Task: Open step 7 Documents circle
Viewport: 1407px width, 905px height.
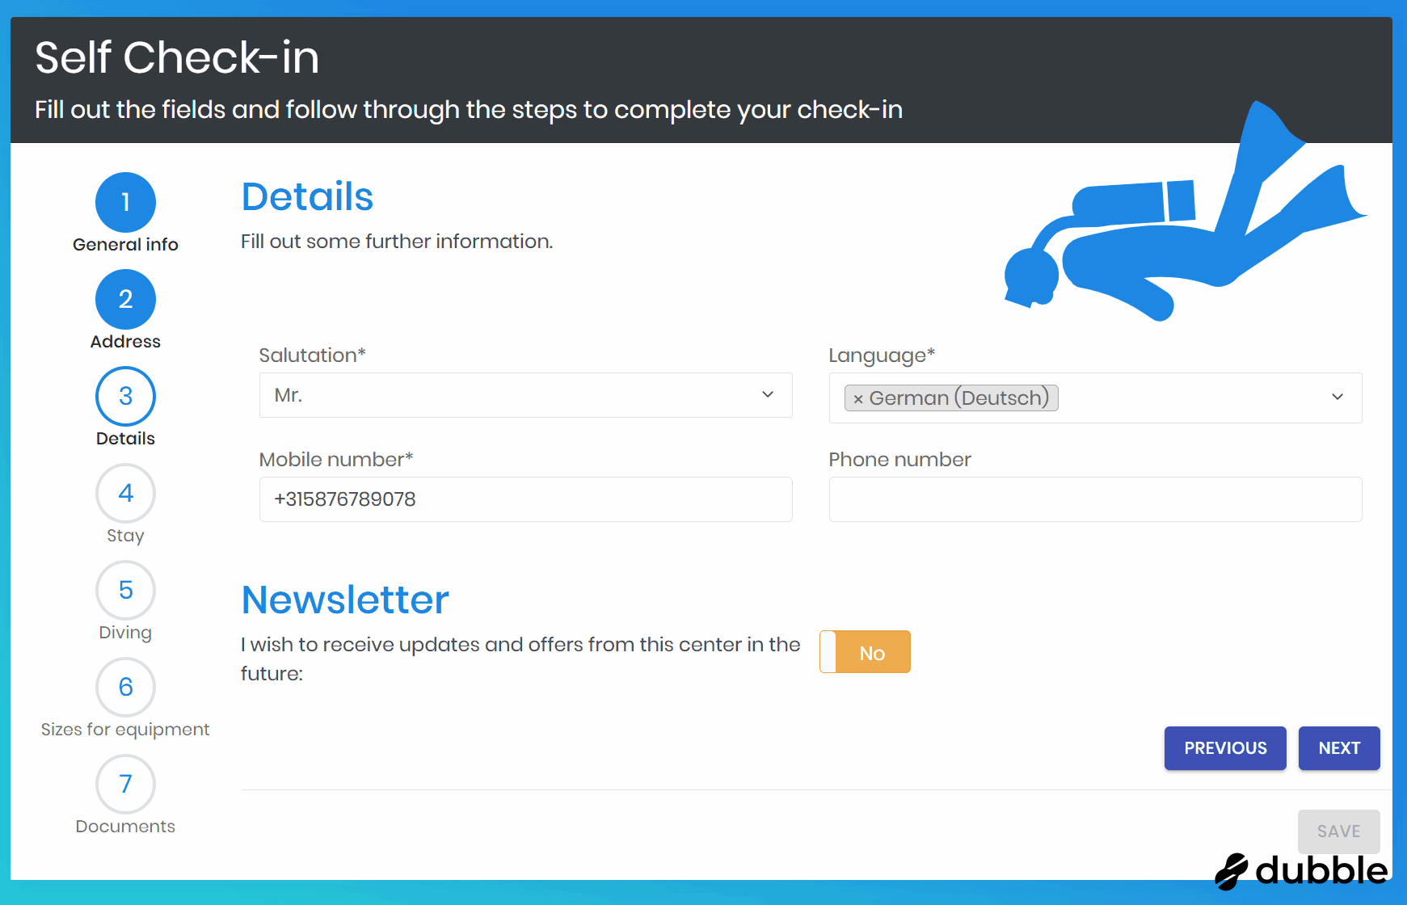Action: 125,784
